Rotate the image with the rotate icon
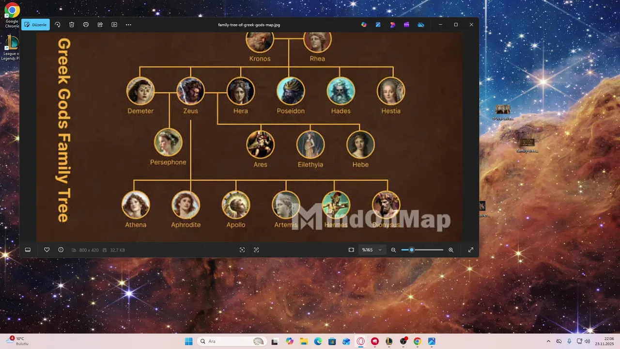 pyautogui.click(x=57, y=25)
